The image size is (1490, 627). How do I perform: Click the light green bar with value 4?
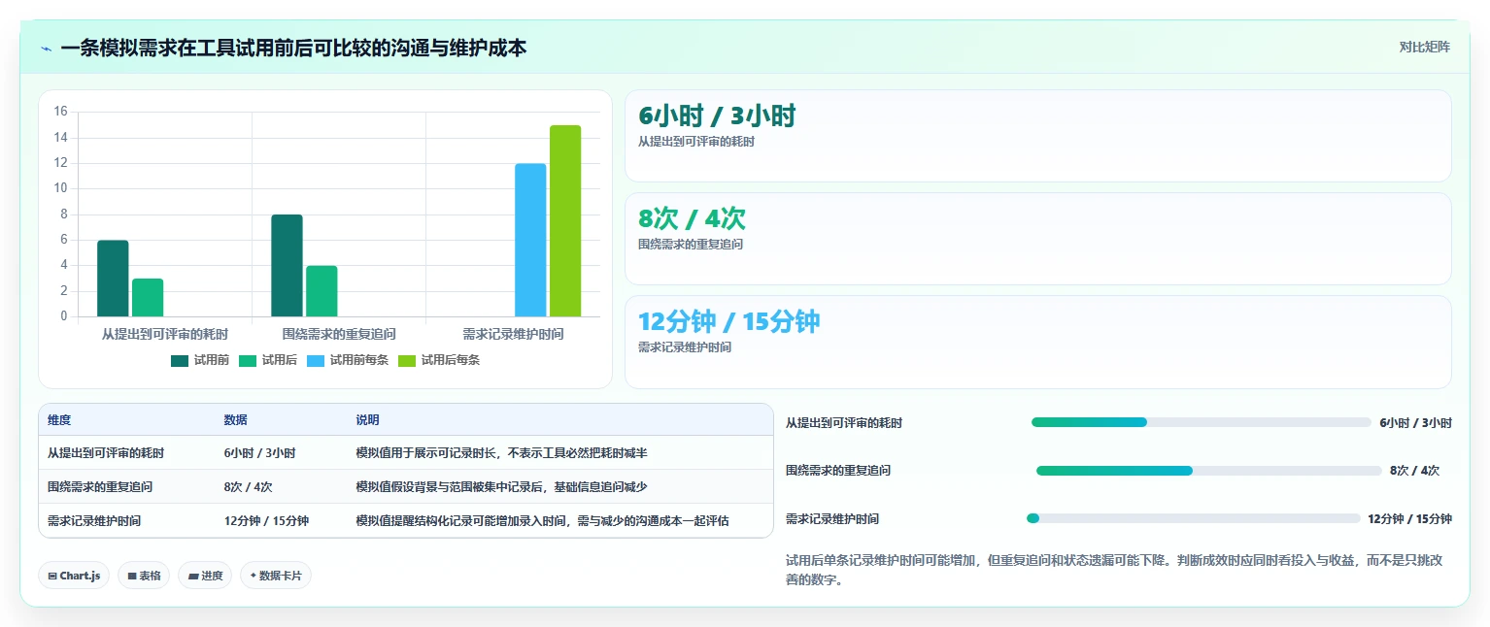322,290
